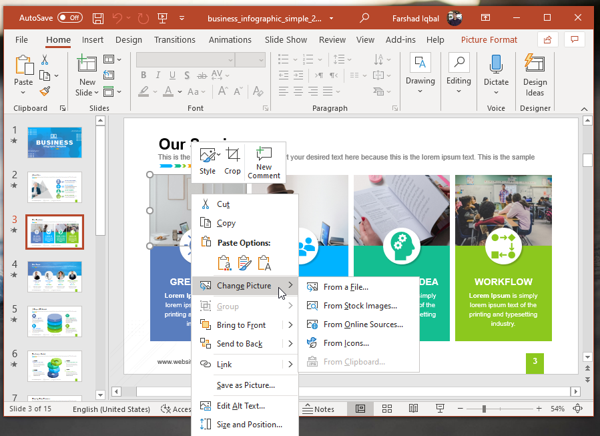The image size is (600, 436).
Task: Click the Dictate microphone icon
Action: click(496, 64)
